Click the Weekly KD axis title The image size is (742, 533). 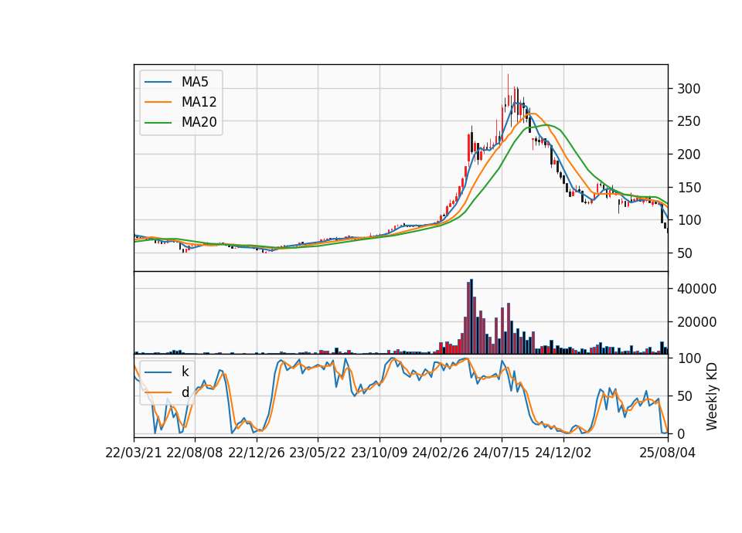712,397
